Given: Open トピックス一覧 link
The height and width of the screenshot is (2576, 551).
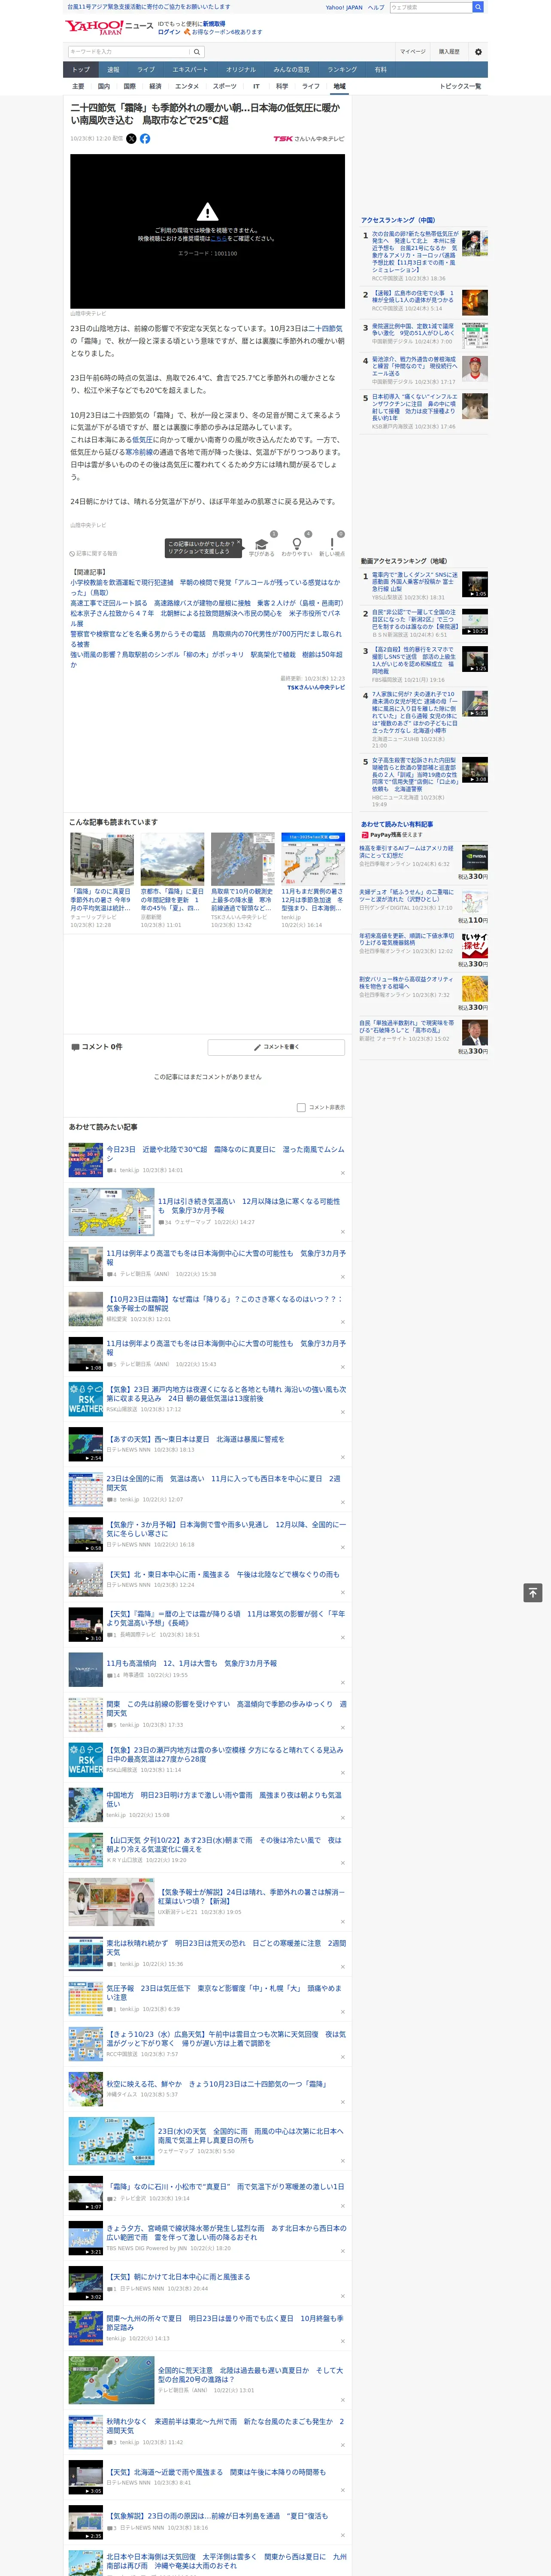Looking at the screenshot, I should coord(460,86).
